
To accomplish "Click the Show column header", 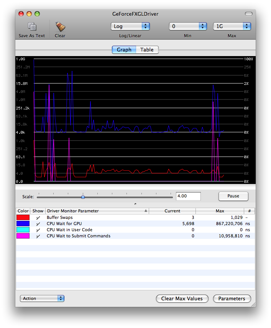I will (38, 211).
